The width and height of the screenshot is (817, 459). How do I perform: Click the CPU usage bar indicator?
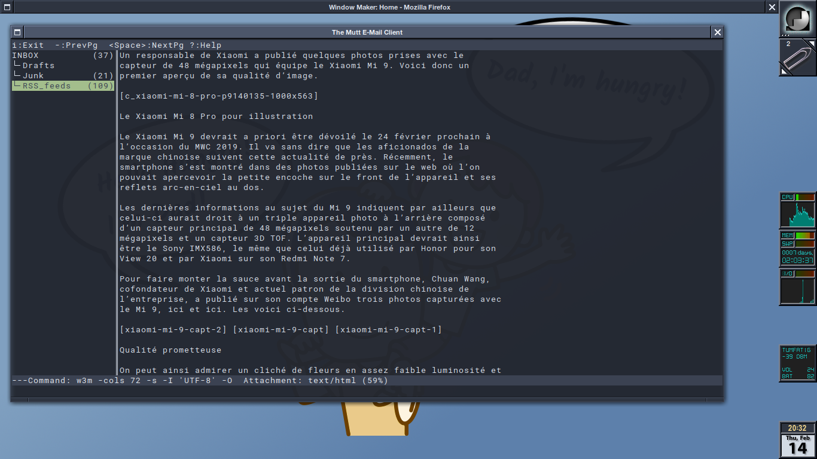(804, 197)
